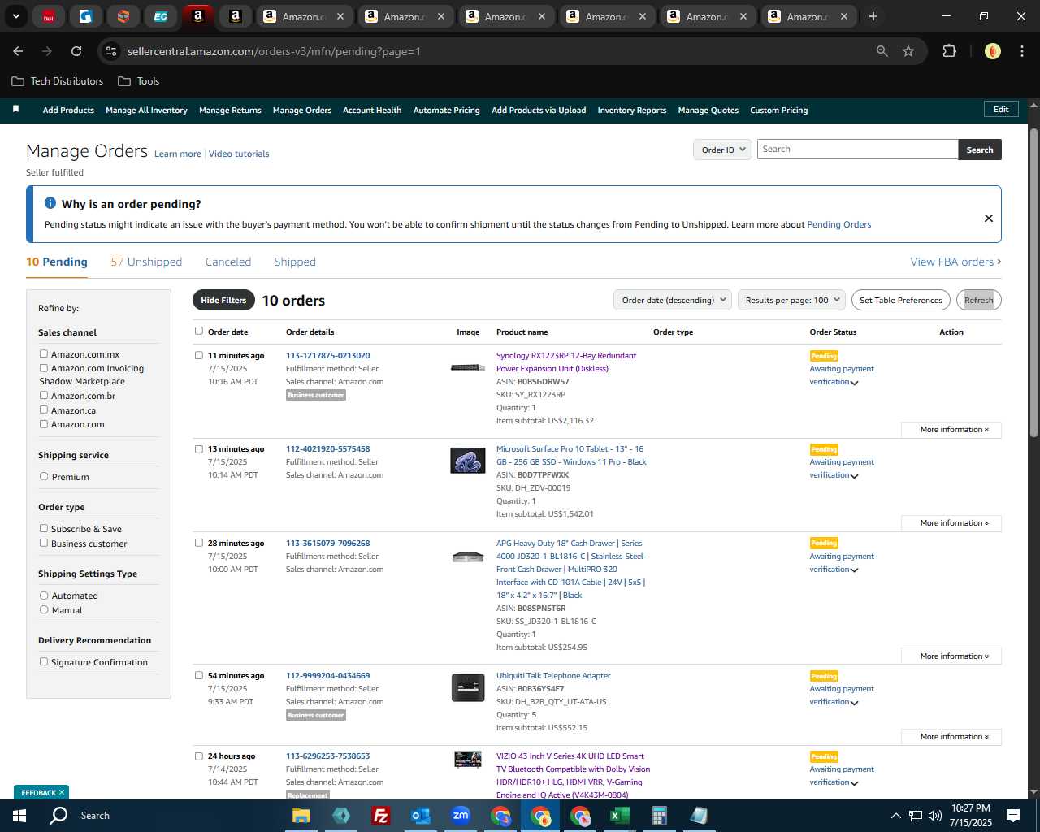
Task: Enable Signature Confirmation filter
Action: pyautogui.click(x=44, y=661)
